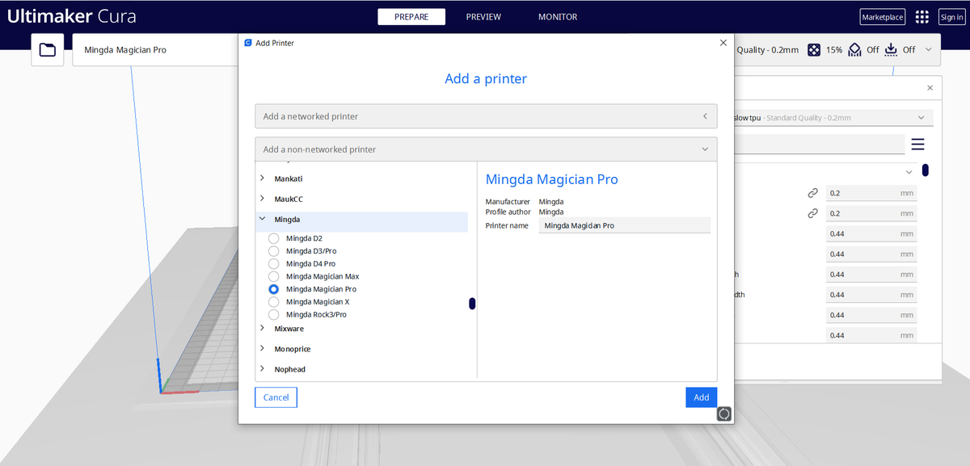
Task: Click the open file folder icon
Action: click(x=47, y=49)
